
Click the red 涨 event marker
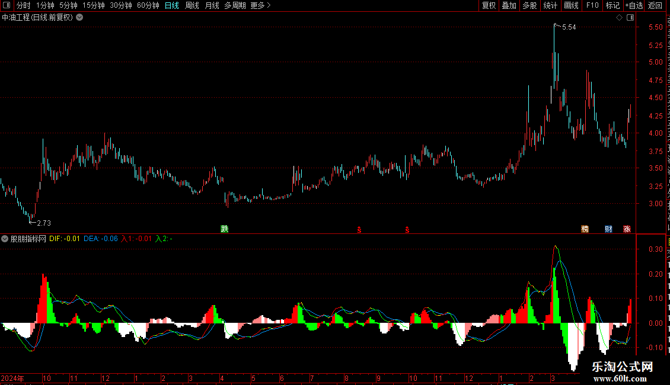tap(627, 229)
